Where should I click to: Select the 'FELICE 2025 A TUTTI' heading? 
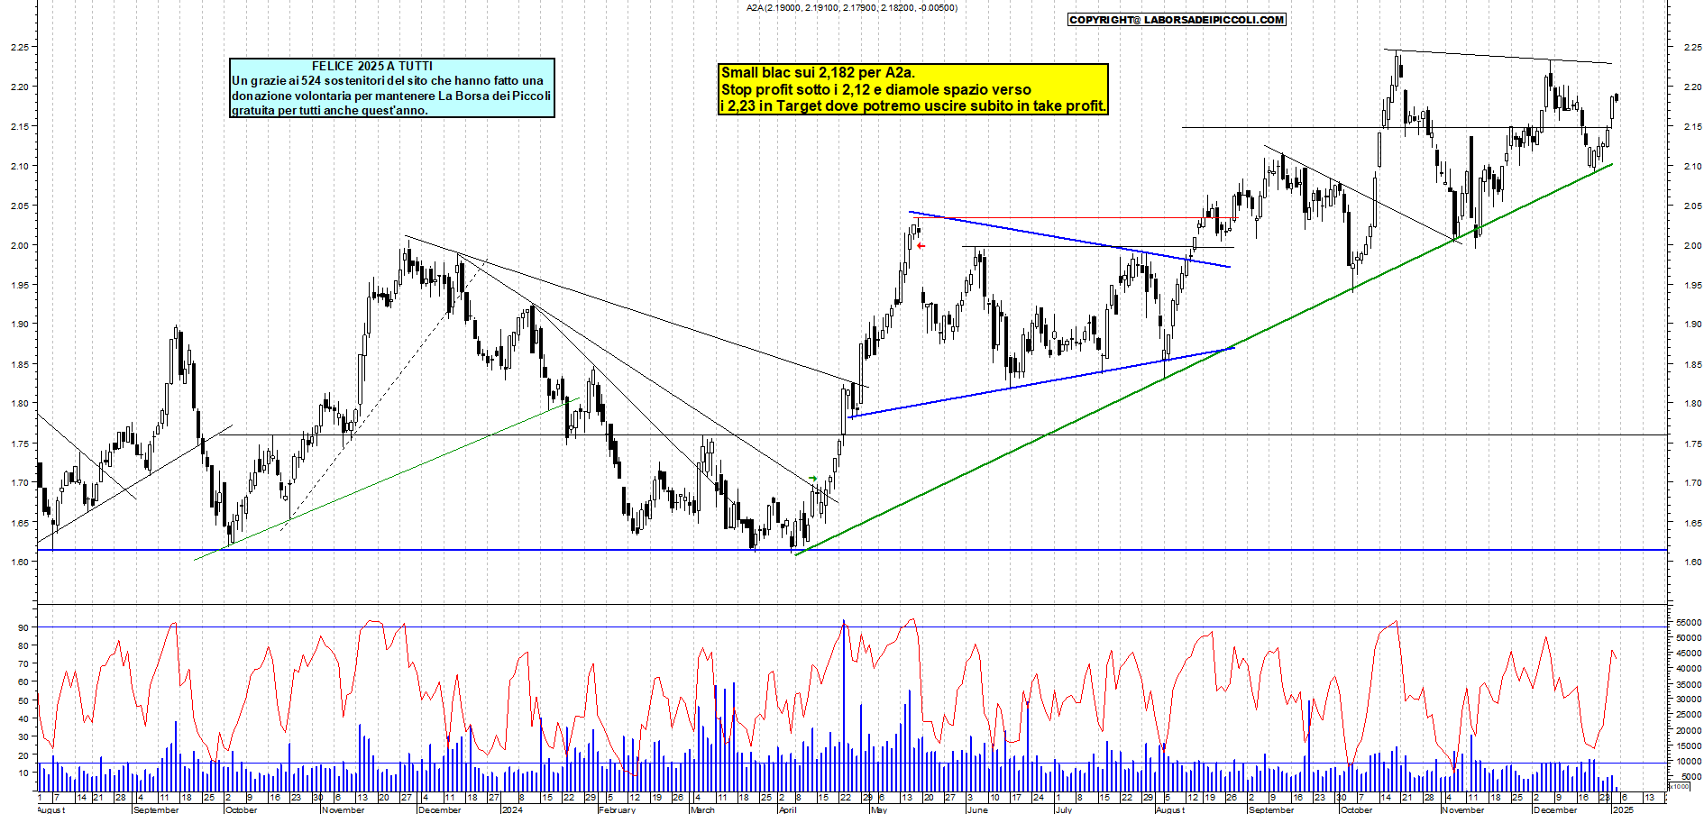(x=372, y=66)
